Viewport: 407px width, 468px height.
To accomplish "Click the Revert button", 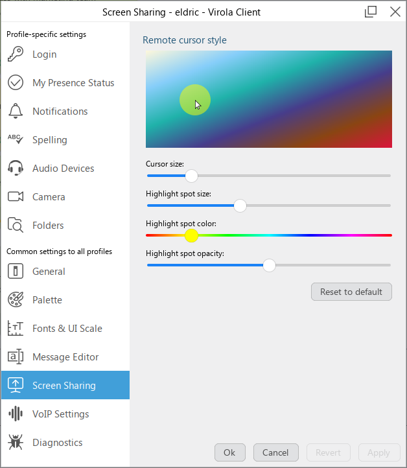I will [x=328, y=452].
